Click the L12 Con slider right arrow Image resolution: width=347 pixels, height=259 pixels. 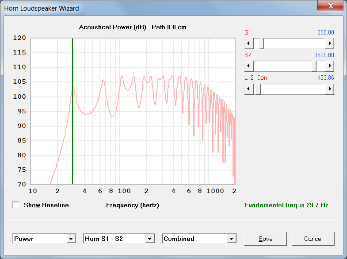click(329, 89)
